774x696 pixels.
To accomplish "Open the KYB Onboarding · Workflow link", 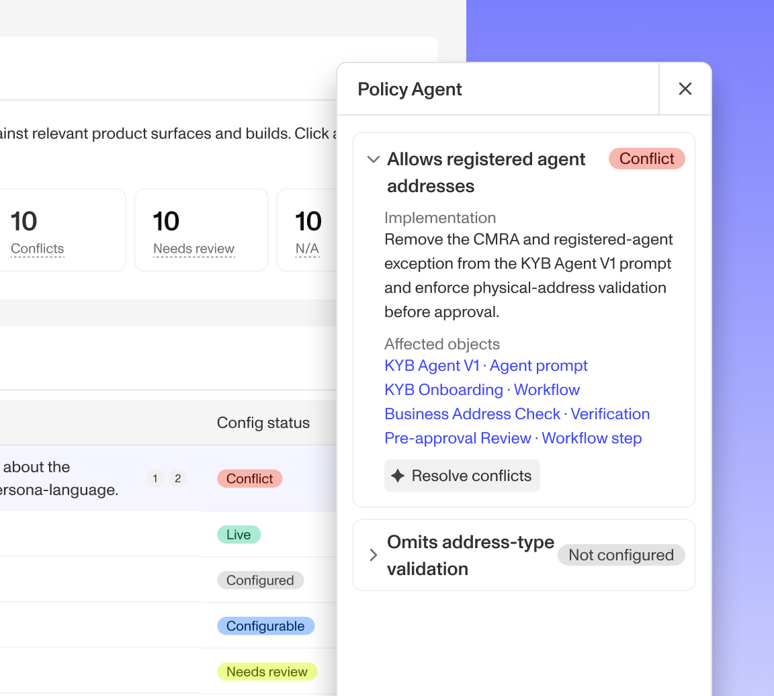I will coord(482,390).
